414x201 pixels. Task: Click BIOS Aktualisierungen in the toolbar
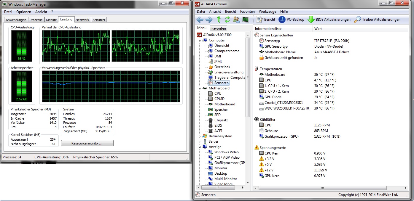[329, 20]
